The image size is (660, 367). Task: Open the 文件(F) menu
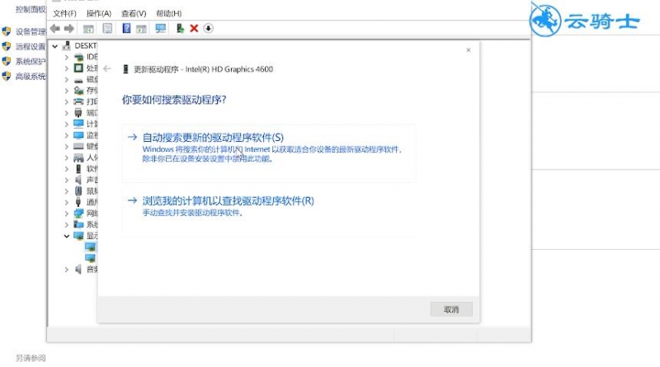pyautogui.click(x=65, y=13)
